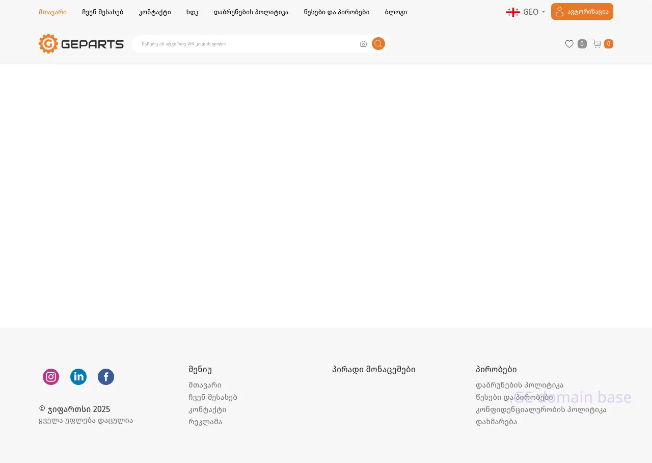The image size is (652, 463).
Task: Select მთავარი in the top menu
Action: click(x=52, y=12)
